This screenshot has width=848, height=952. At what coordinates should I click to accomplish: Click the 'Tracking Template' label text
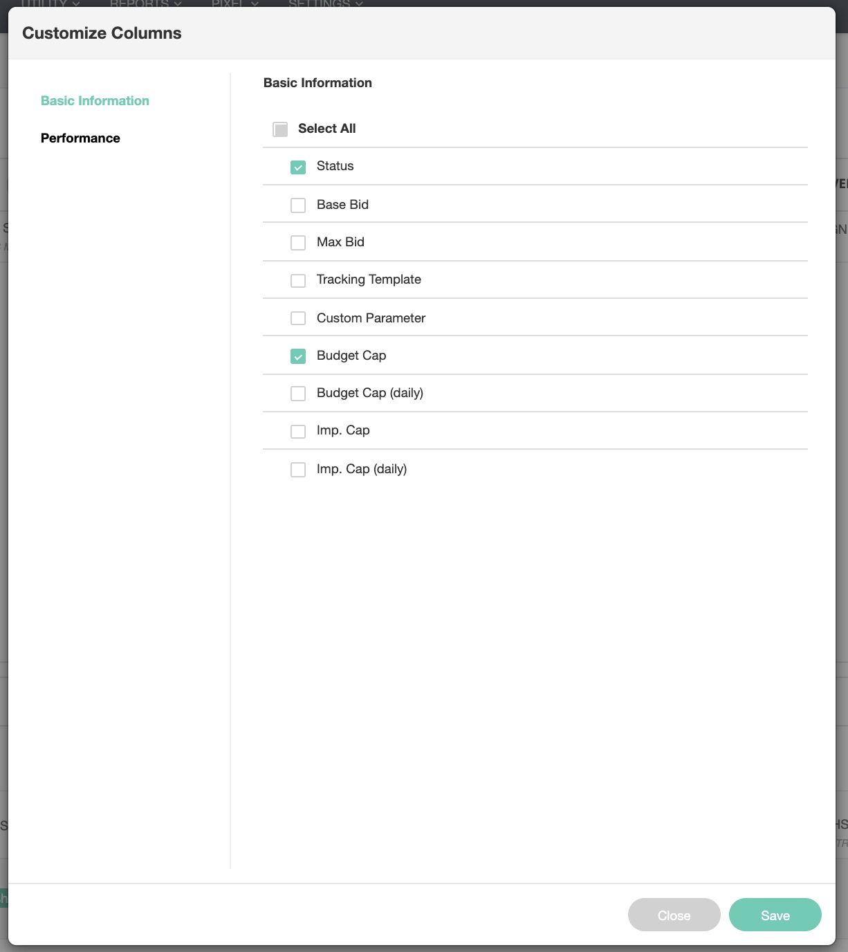coord(369,280)
